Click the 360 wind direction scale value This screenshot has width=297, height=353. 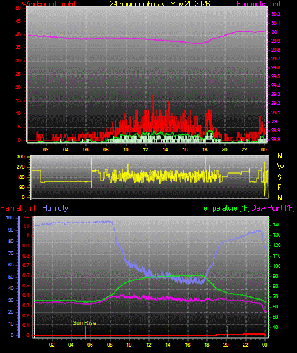tap(20, 157)
